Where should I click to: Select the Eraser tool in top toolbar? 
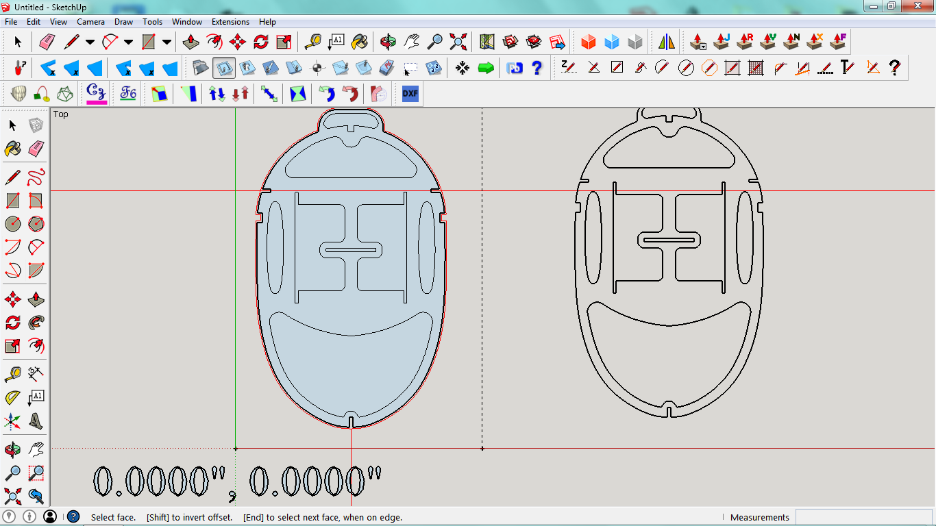click(x=46, y=42)
